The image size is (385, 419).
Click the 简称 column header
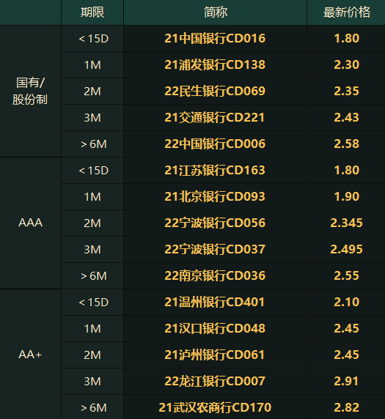tap(215, 12)
